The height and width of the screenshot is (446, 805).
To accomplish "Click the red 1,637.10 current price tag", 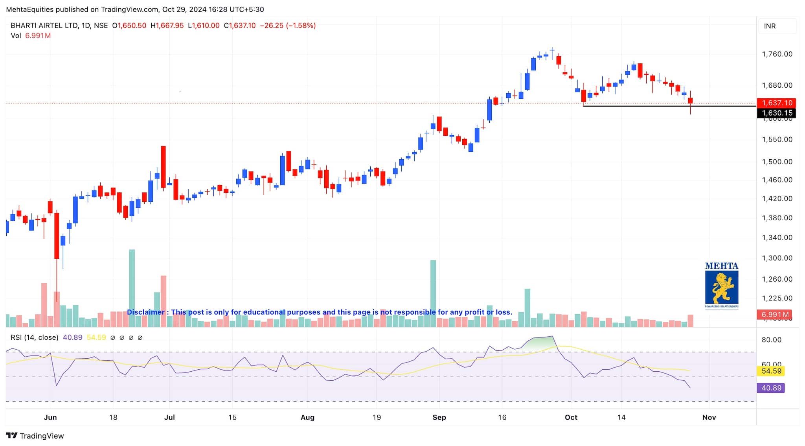I will 776,103.
